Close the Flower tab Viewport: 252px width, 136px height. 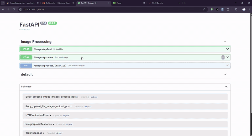coord(144,3)
